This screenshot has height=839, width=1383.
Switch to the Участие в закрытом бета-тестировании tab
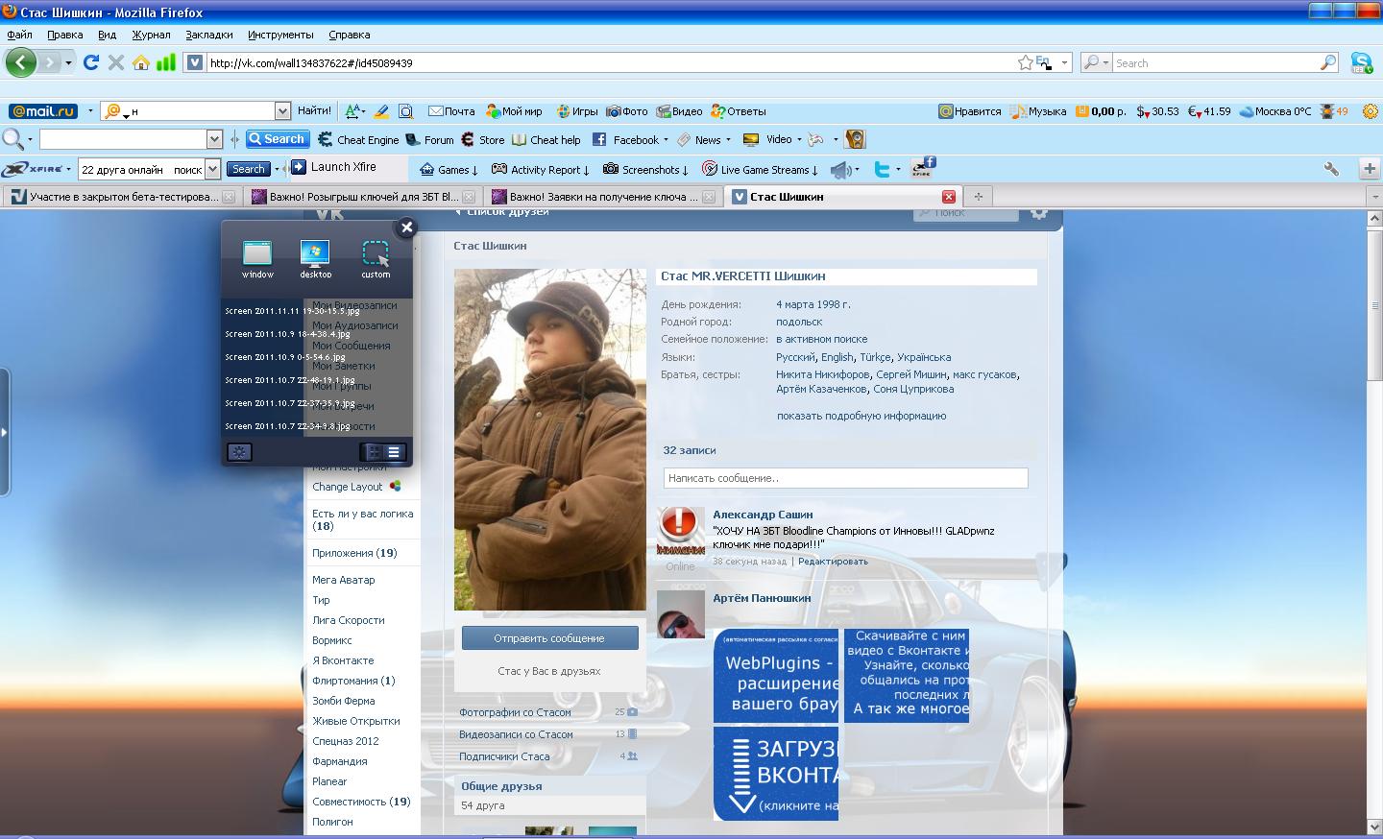tap(115, 197)
